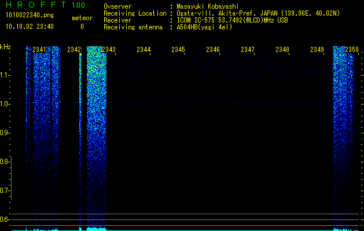Click the 0.7 kHz axis label
Viewport: 364px width, 231px height.
[x=5, y=191]
